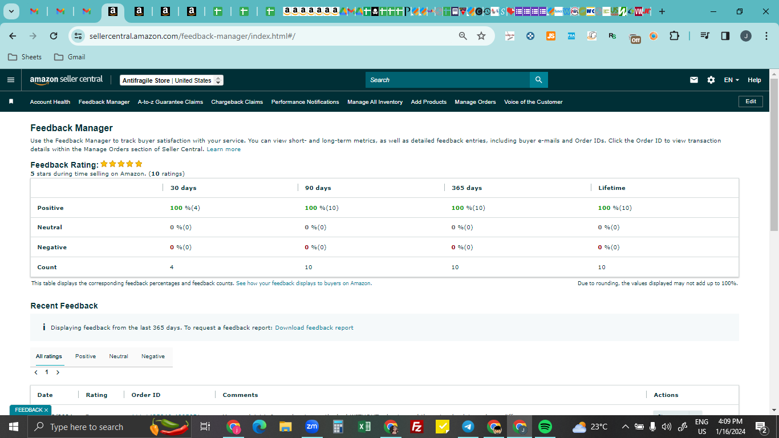Open the messages envelope icon

coord(694,80)
